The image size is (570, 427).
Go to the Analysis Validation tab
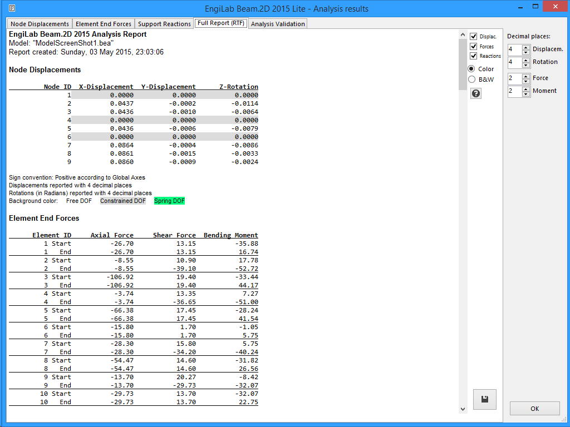coord(277,24)
